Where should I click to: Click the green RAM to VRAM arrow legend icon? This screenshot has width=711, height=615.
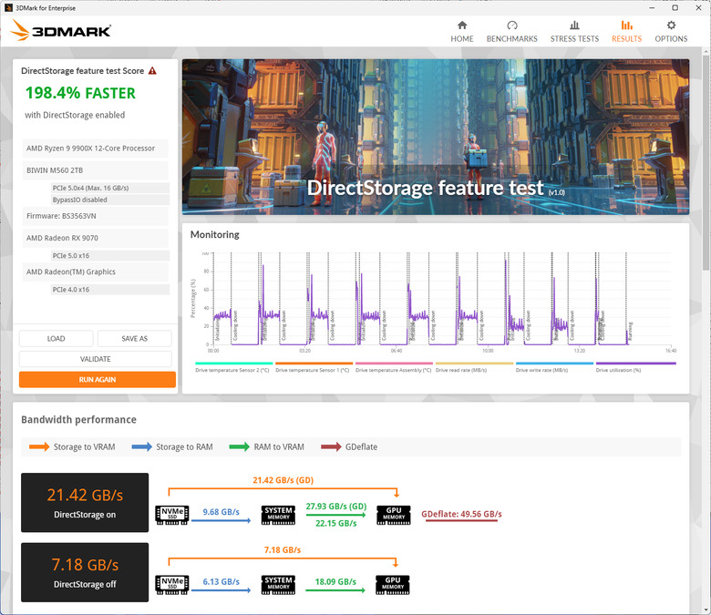(240, 446)
